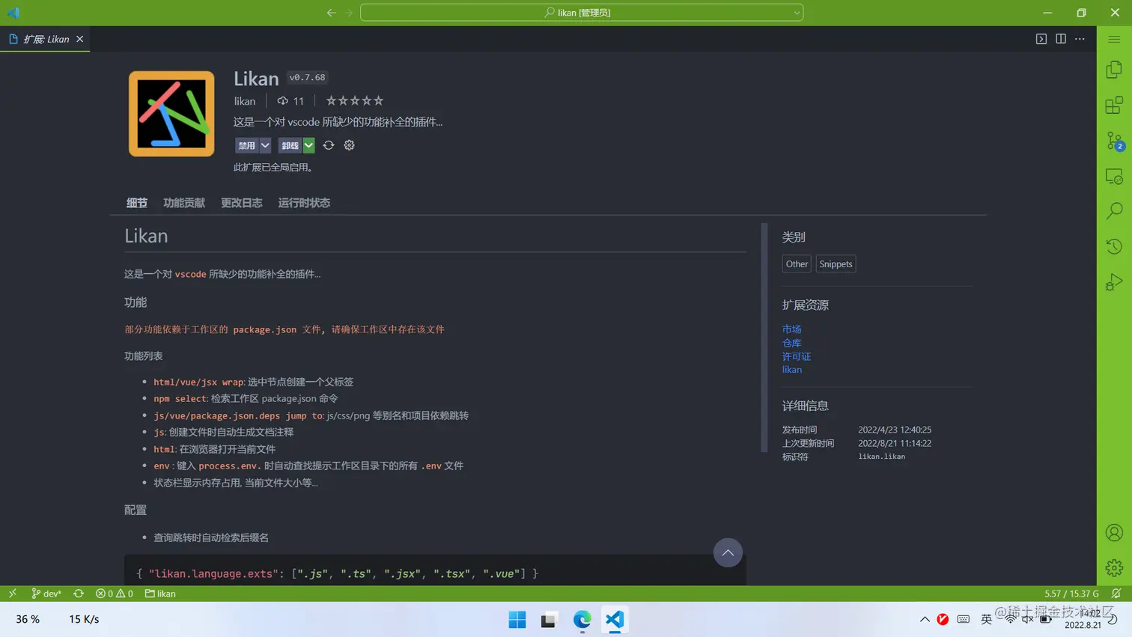1132x637 pixels.
Task: Click the notifications bell in status bar
Action: coord(1116,594)
